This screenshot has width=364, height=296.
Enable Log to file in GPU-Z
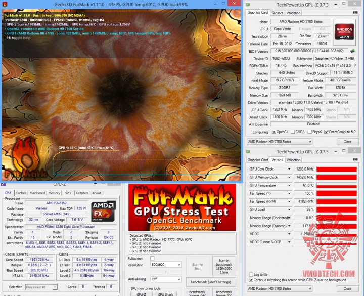251,274
